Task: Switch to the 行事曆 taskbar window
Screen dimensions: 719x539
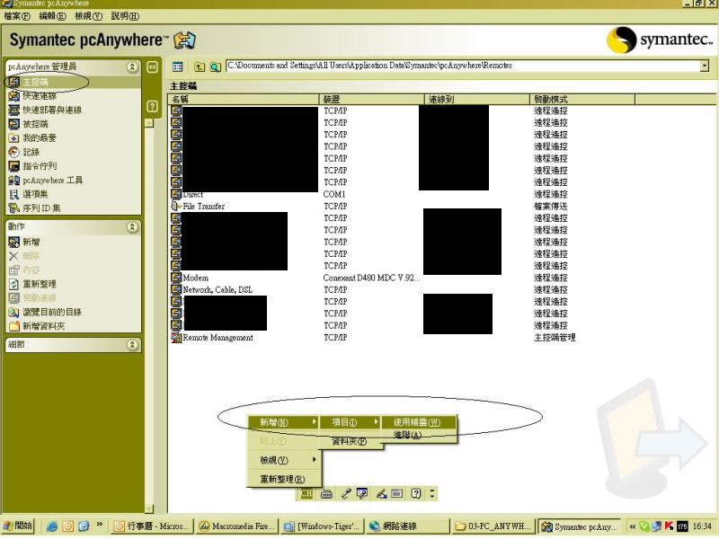Action: click(x=152, y=526)
